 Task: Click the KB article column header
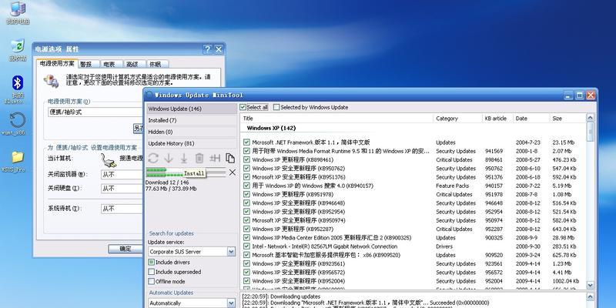pos(497,119)
